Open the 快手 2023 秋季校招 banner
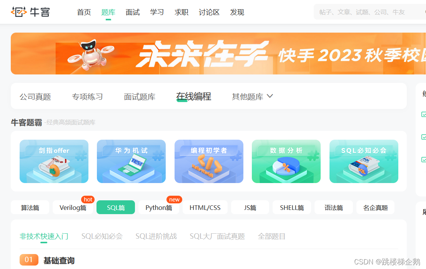Screen dimensions: 426x269 (x=218, y=53)
